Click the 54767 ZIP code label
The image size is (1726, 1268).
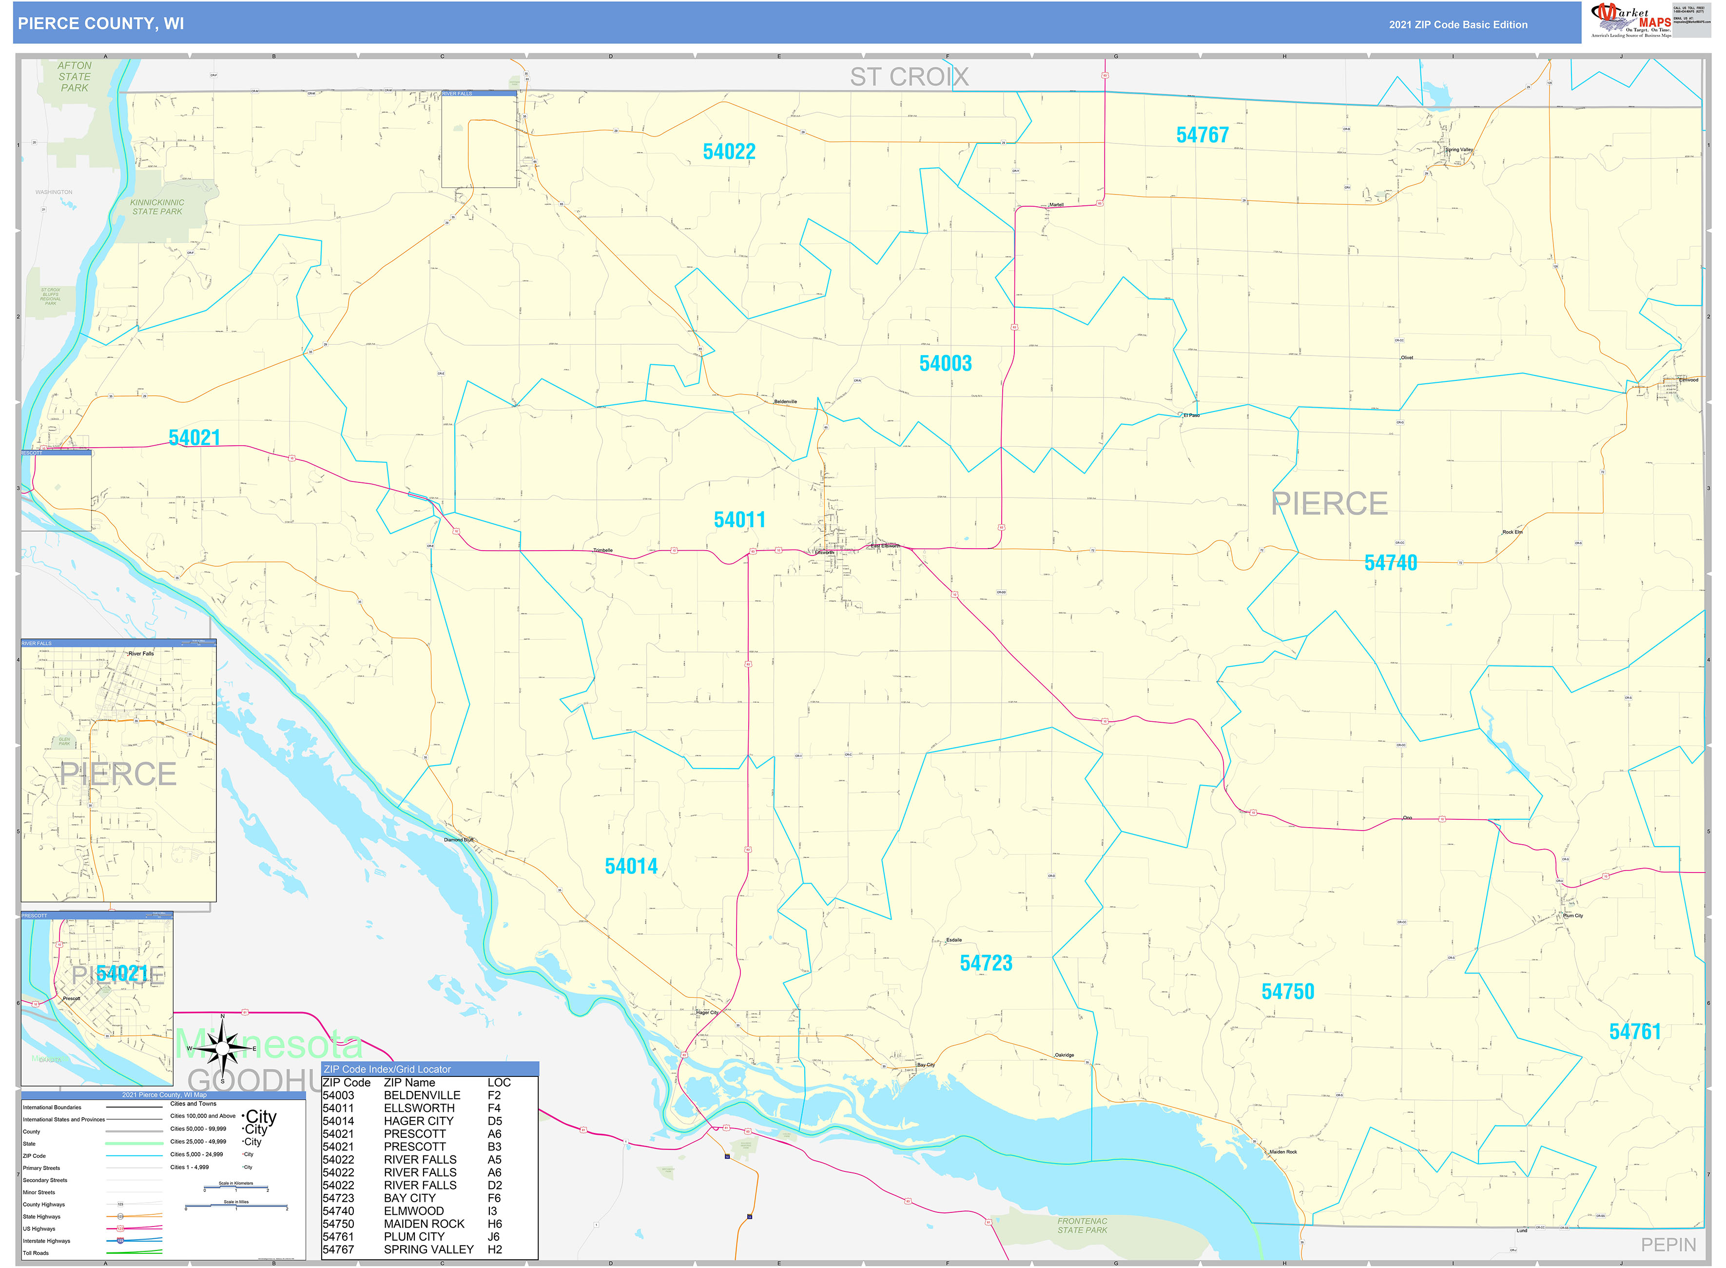1202,135
